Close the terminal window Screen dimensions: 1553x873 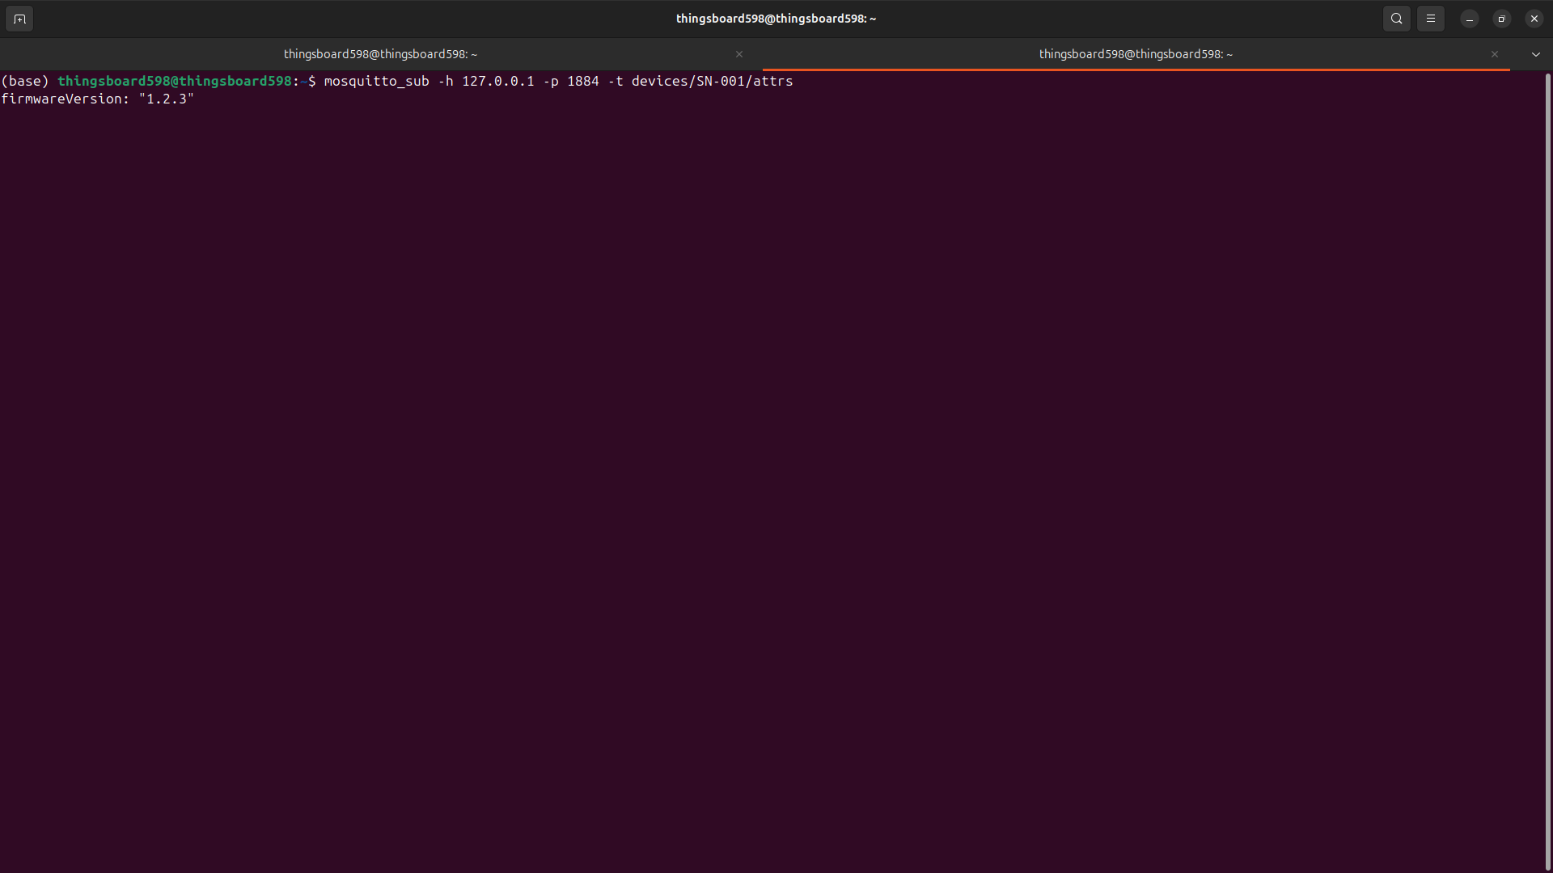pyautogui.click(x=1534, y=19)
